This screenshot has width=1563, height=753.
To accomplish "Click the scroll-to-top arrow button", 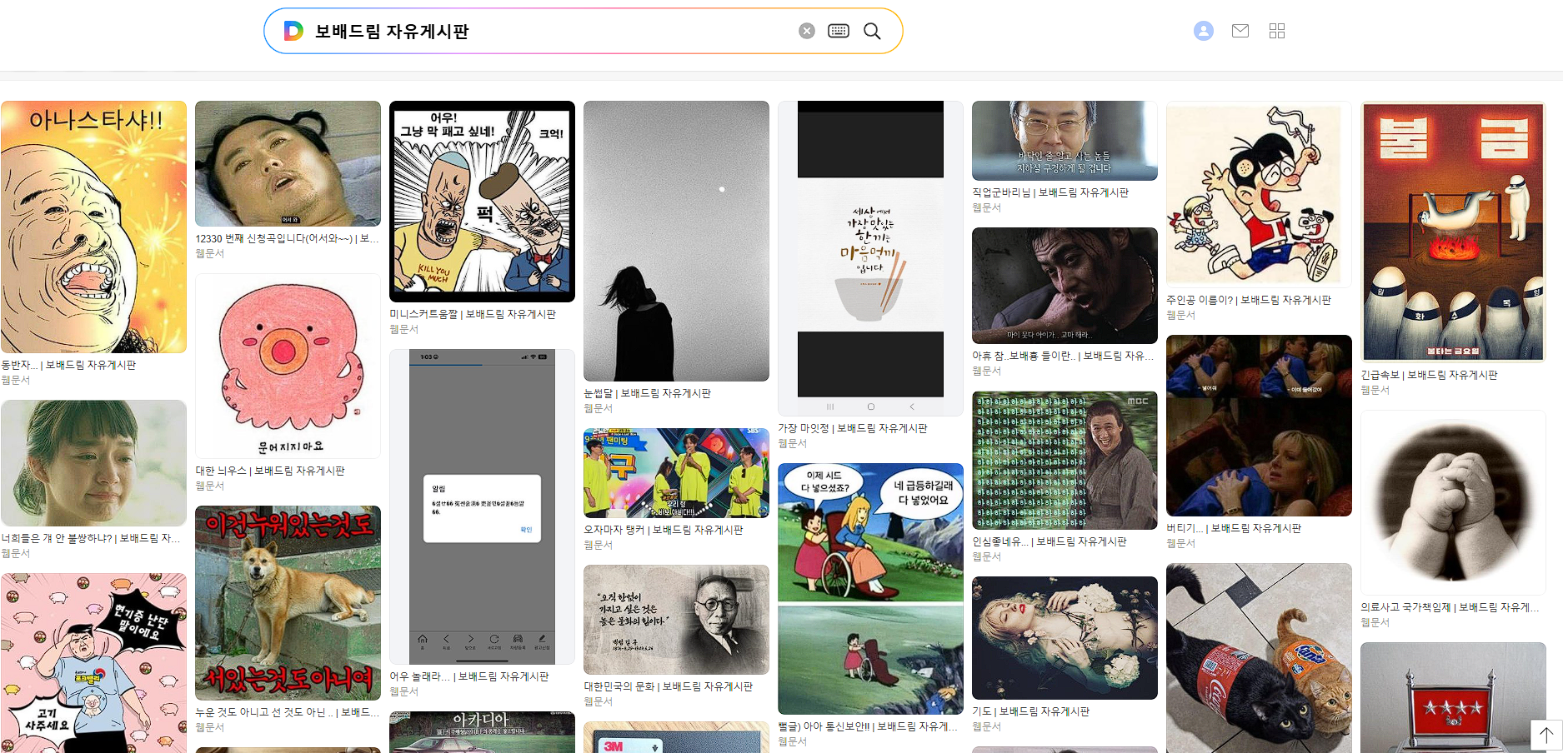I will [1546, 735].
